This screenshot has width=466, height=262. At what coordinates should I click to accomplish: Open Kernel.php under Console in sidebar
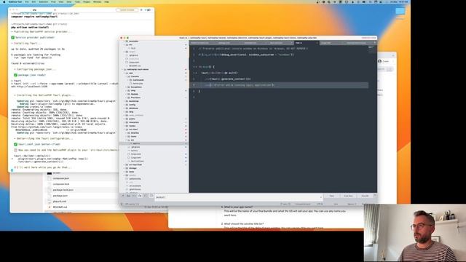pyautogui.click(x=138, y=84)
